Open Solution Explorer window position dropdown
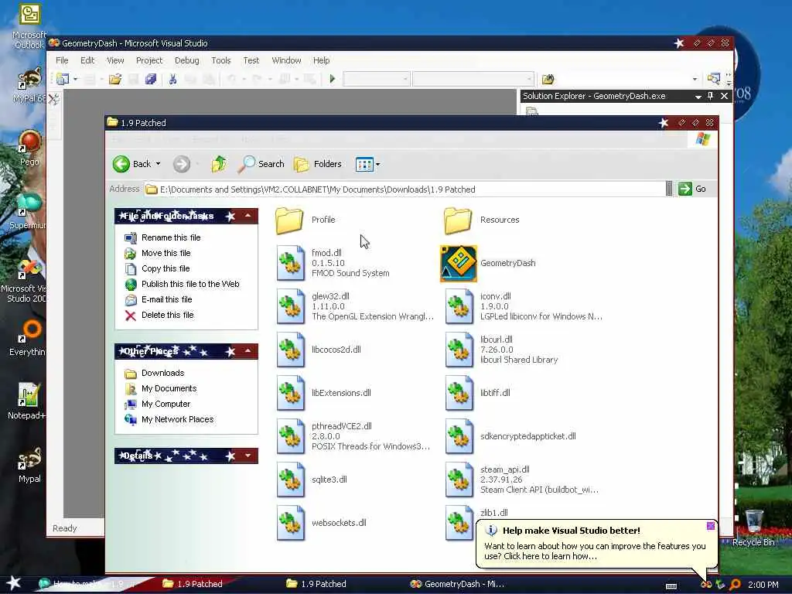Viewport: 792px width, 594px height. click(698, 97)
